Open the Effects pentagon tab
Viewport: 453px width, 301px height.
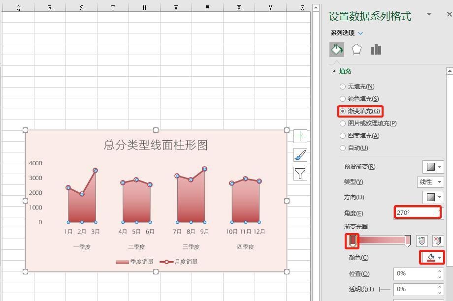pos(356,49)
